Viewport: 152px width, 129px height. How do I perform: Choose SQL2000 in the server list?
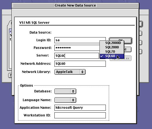112,47
